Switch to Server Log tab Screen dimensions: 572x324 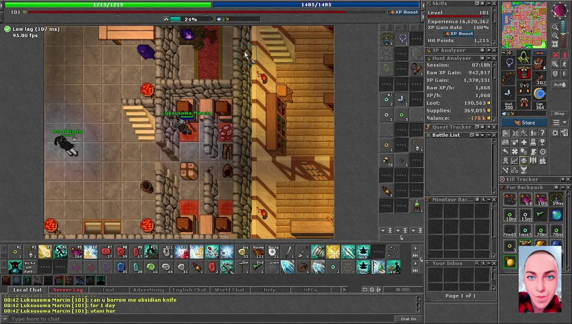[68, 290]
